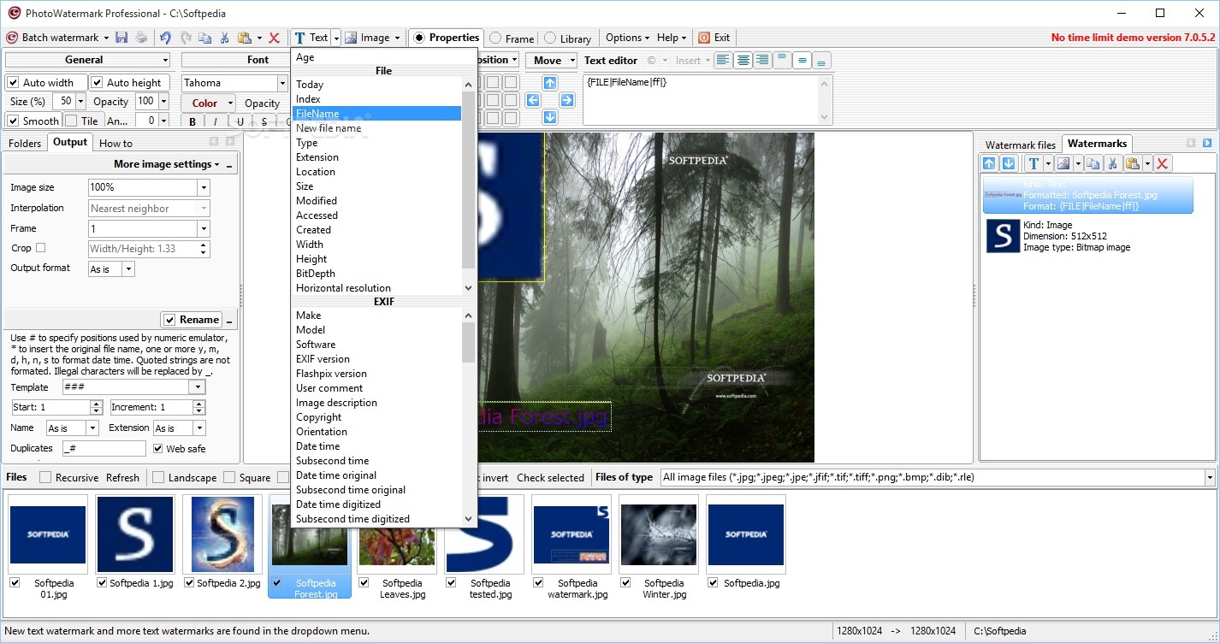Open More image settings

pyautogui.click(x=166, y=164)
